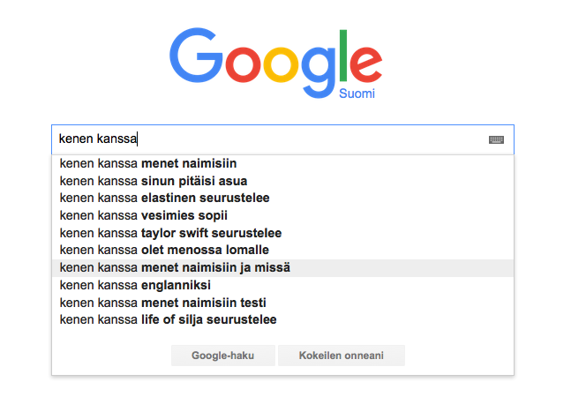Pick suggestion 'kenen kanssa elastinen seurustelee'
This screenshot has width=571, height=397.
click(282, 198)
